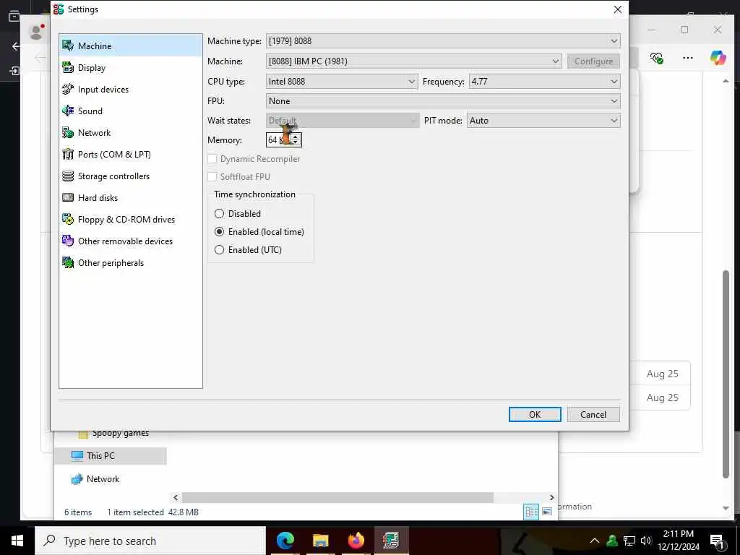This screenshot has height=555, width=740.
Task: Click the heart shield icon in the browser window
Action: tap(656, 58)
